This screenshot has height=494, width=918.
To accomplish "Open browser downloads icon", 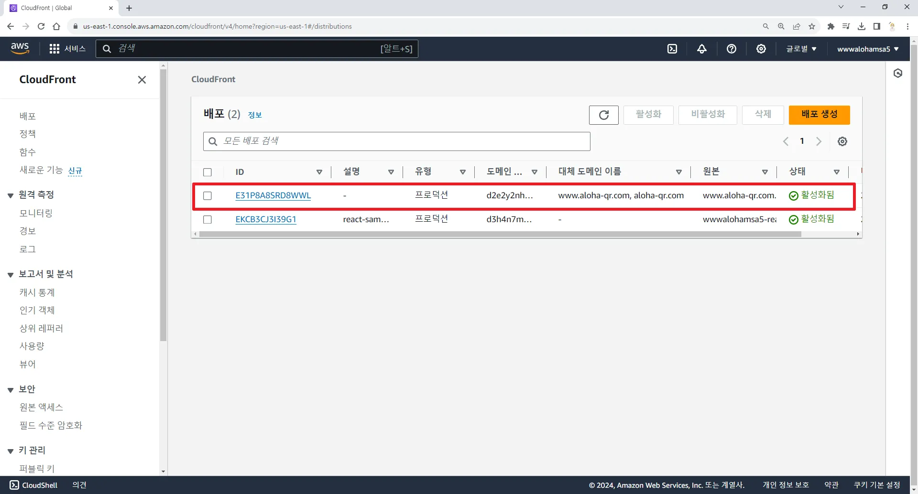I will tap(862, 26).
